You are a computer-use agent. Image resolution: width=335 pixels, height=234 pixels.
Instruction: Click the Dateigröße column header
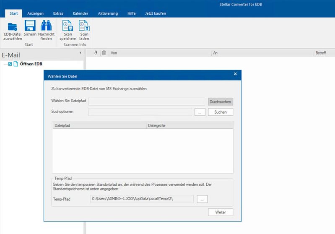click(x=189, y=125)
